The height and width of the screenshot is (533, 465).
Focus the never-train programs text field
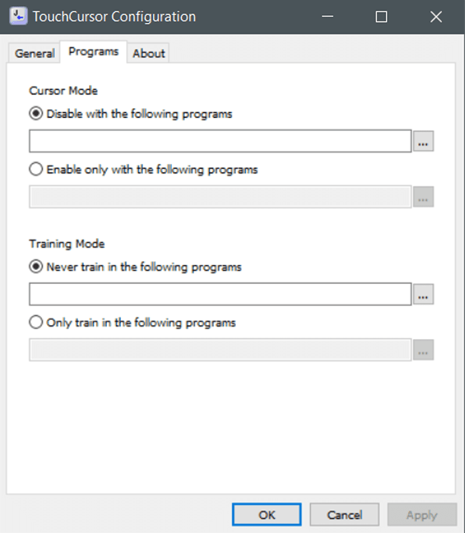pyautogui.click(x=220, y=294)
